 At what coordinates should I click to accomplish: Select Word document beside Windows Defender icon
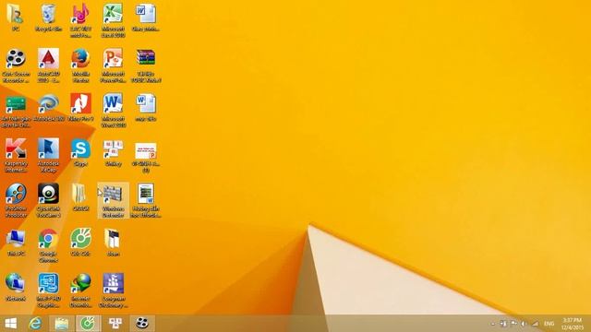[146, 200]
